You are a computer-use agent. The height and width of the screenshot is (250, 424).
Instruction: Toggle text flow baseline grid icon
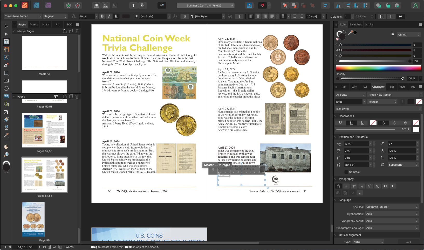click(249, 5)
